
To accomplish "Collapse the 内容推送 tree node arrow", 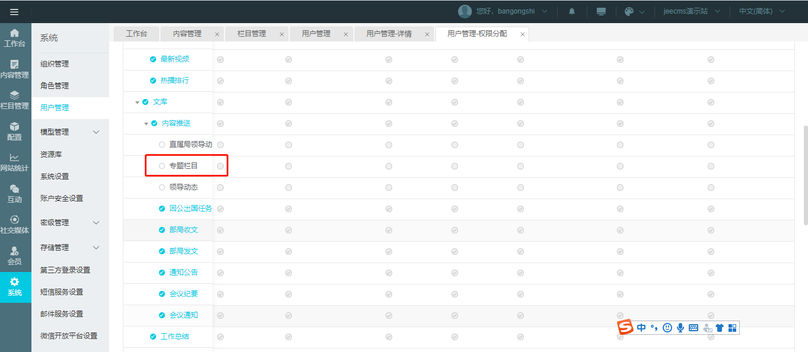I will [146, 124].
